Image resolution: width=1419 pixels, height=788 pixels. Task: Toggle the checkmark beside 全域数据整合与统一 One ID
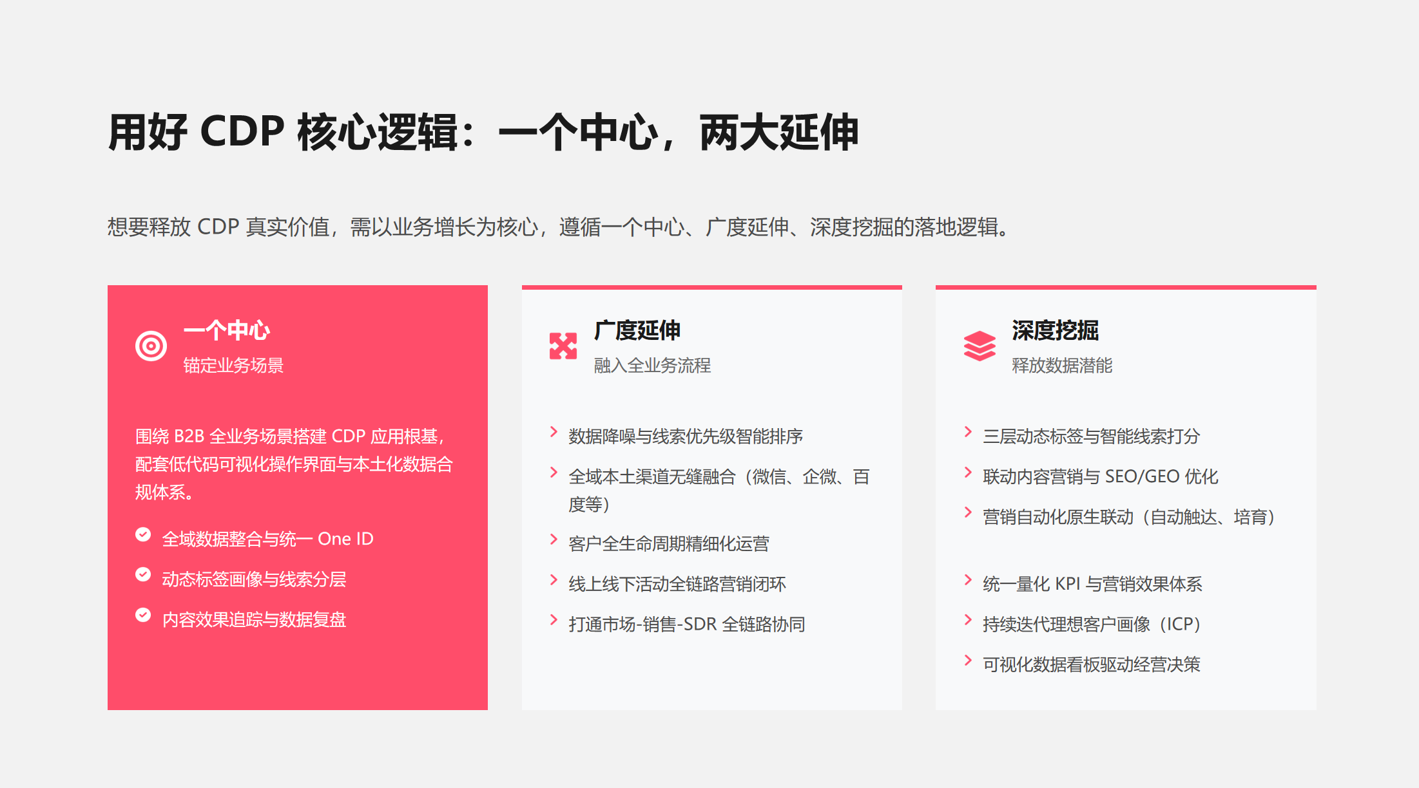(142, 535)
